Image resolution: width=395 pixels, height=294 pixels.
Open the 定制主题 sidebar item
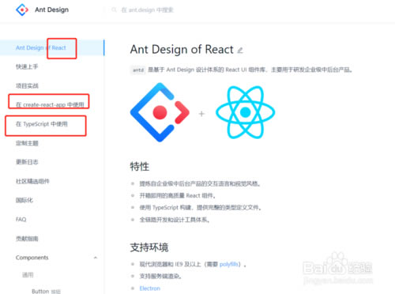(27, 143)
